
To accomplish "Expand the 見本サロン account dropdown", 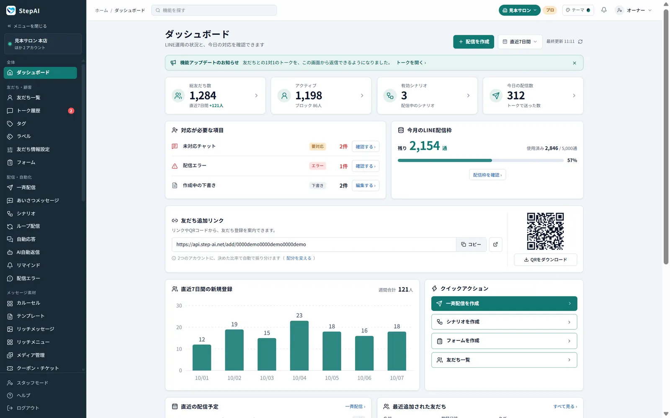I will [519, 10].
